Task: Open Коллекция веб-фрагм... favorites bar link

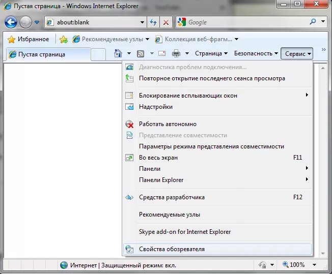Action: (193, 39)
